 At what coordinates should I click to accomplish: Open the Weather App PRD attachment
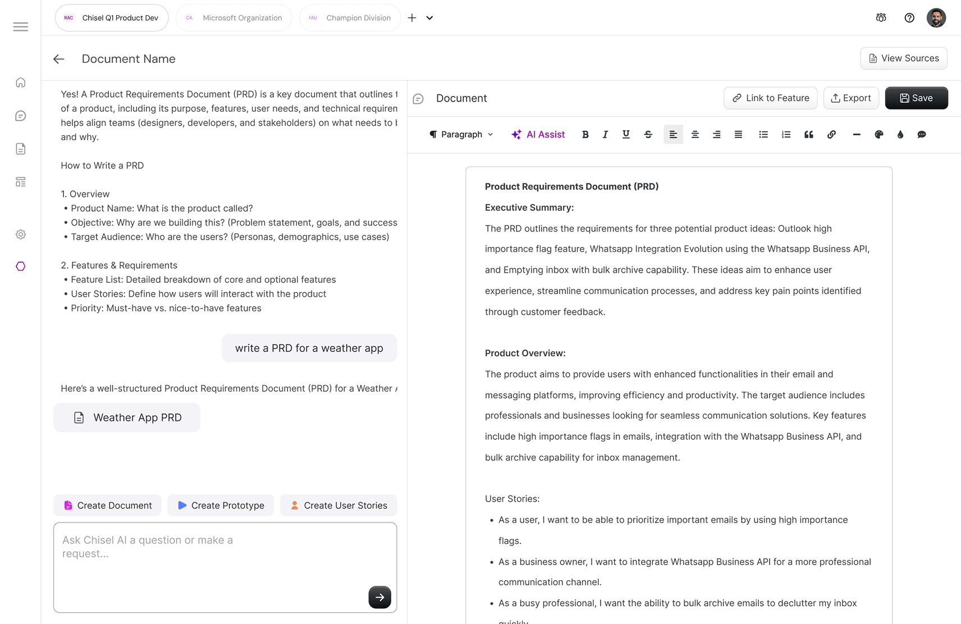tap(127, 417)
